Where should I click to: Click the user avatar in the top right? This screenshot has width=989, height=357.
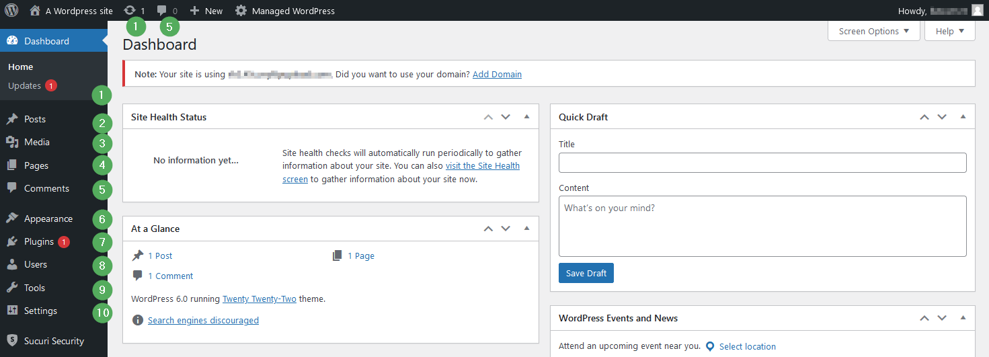pos(977,11)
